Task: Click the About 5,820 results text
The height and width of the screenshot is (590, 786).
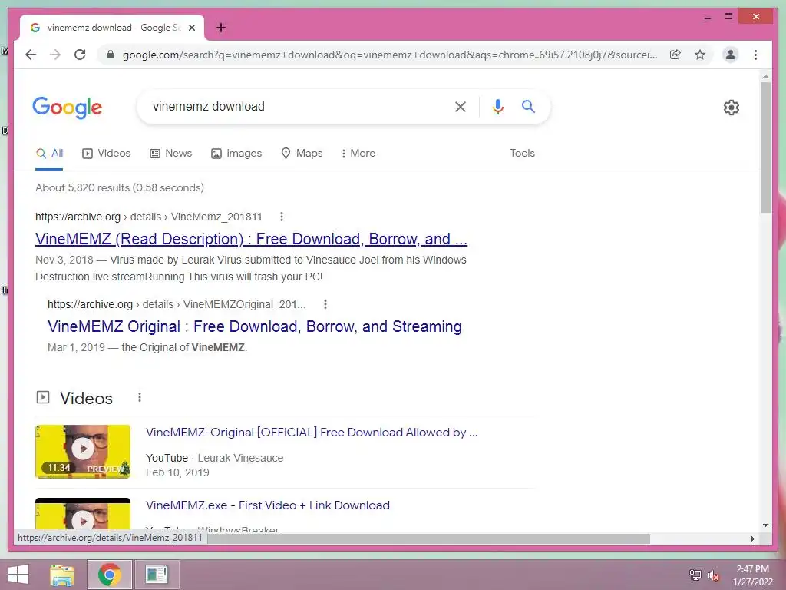Action: (x=119, y=187)
